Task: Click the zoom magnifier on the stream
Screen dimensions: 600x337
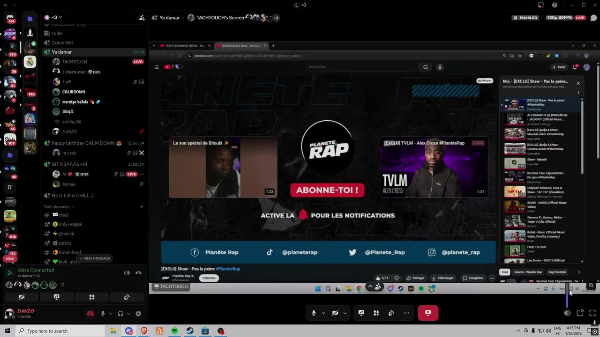Action: click(x=591, y=285)
